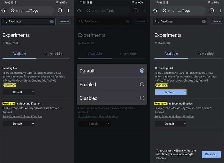
Task: Open #read-later-reminder-notification link in left screenshot
Action: tap(22, 117)
